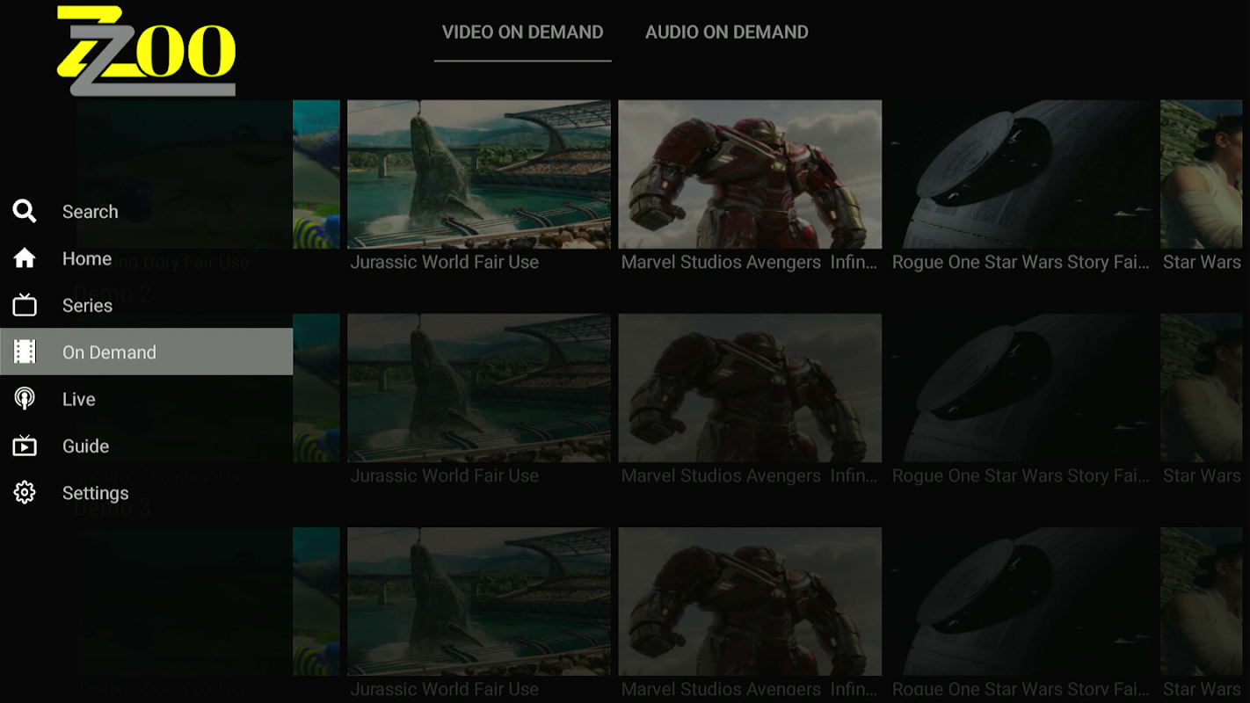This screenshot has width=1250, height=703.
Task: Switch to the Audio On Demand tab
Action: (x=727, y=33)
